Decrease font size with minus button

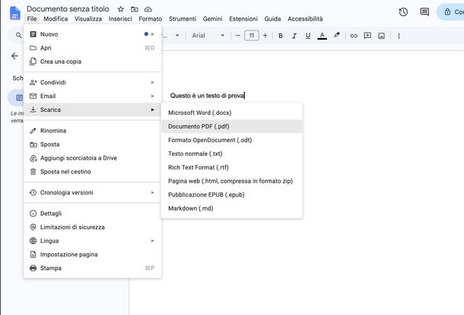[x=237, y=36]
